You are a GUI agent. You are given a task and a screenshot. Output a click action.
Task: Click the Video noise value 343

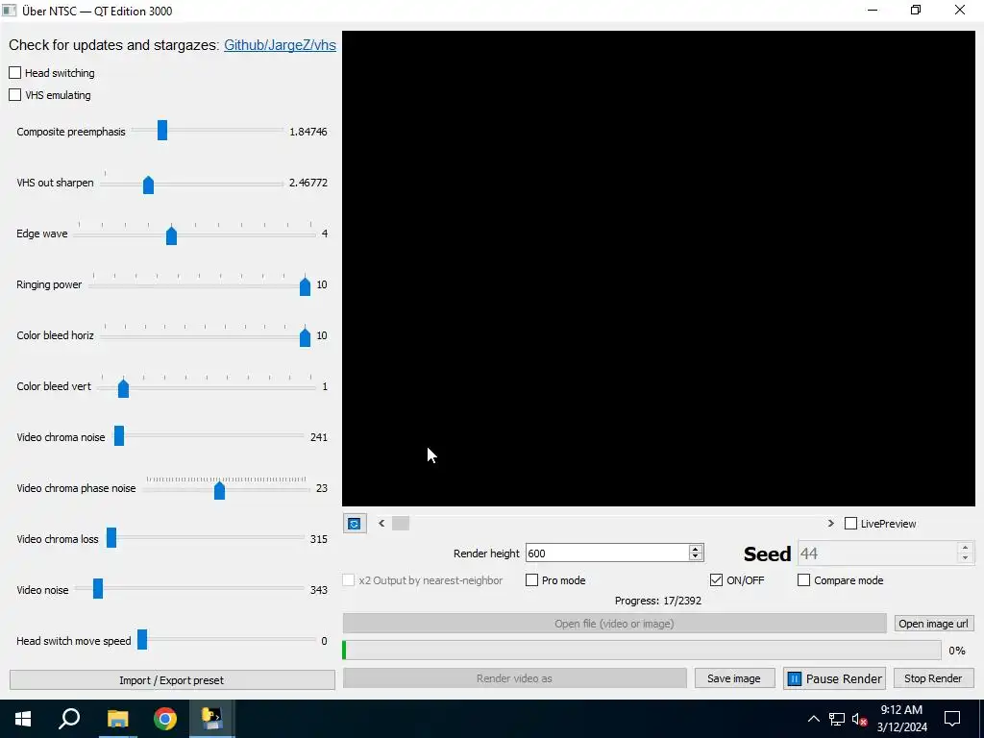[319, 590]
